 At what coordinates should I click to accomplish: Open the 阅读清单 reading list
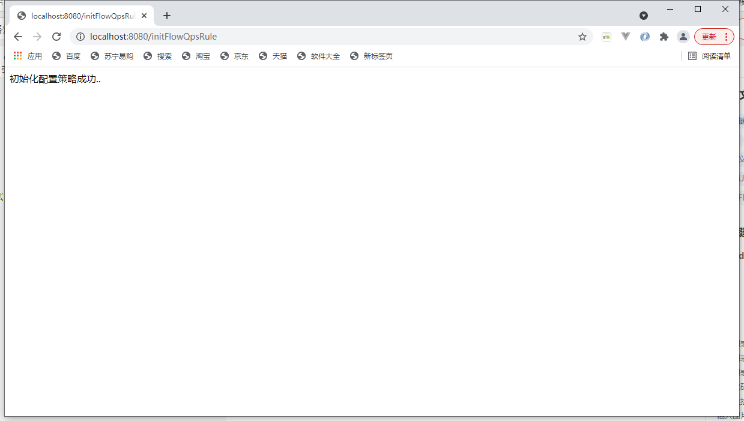(709, 56)
